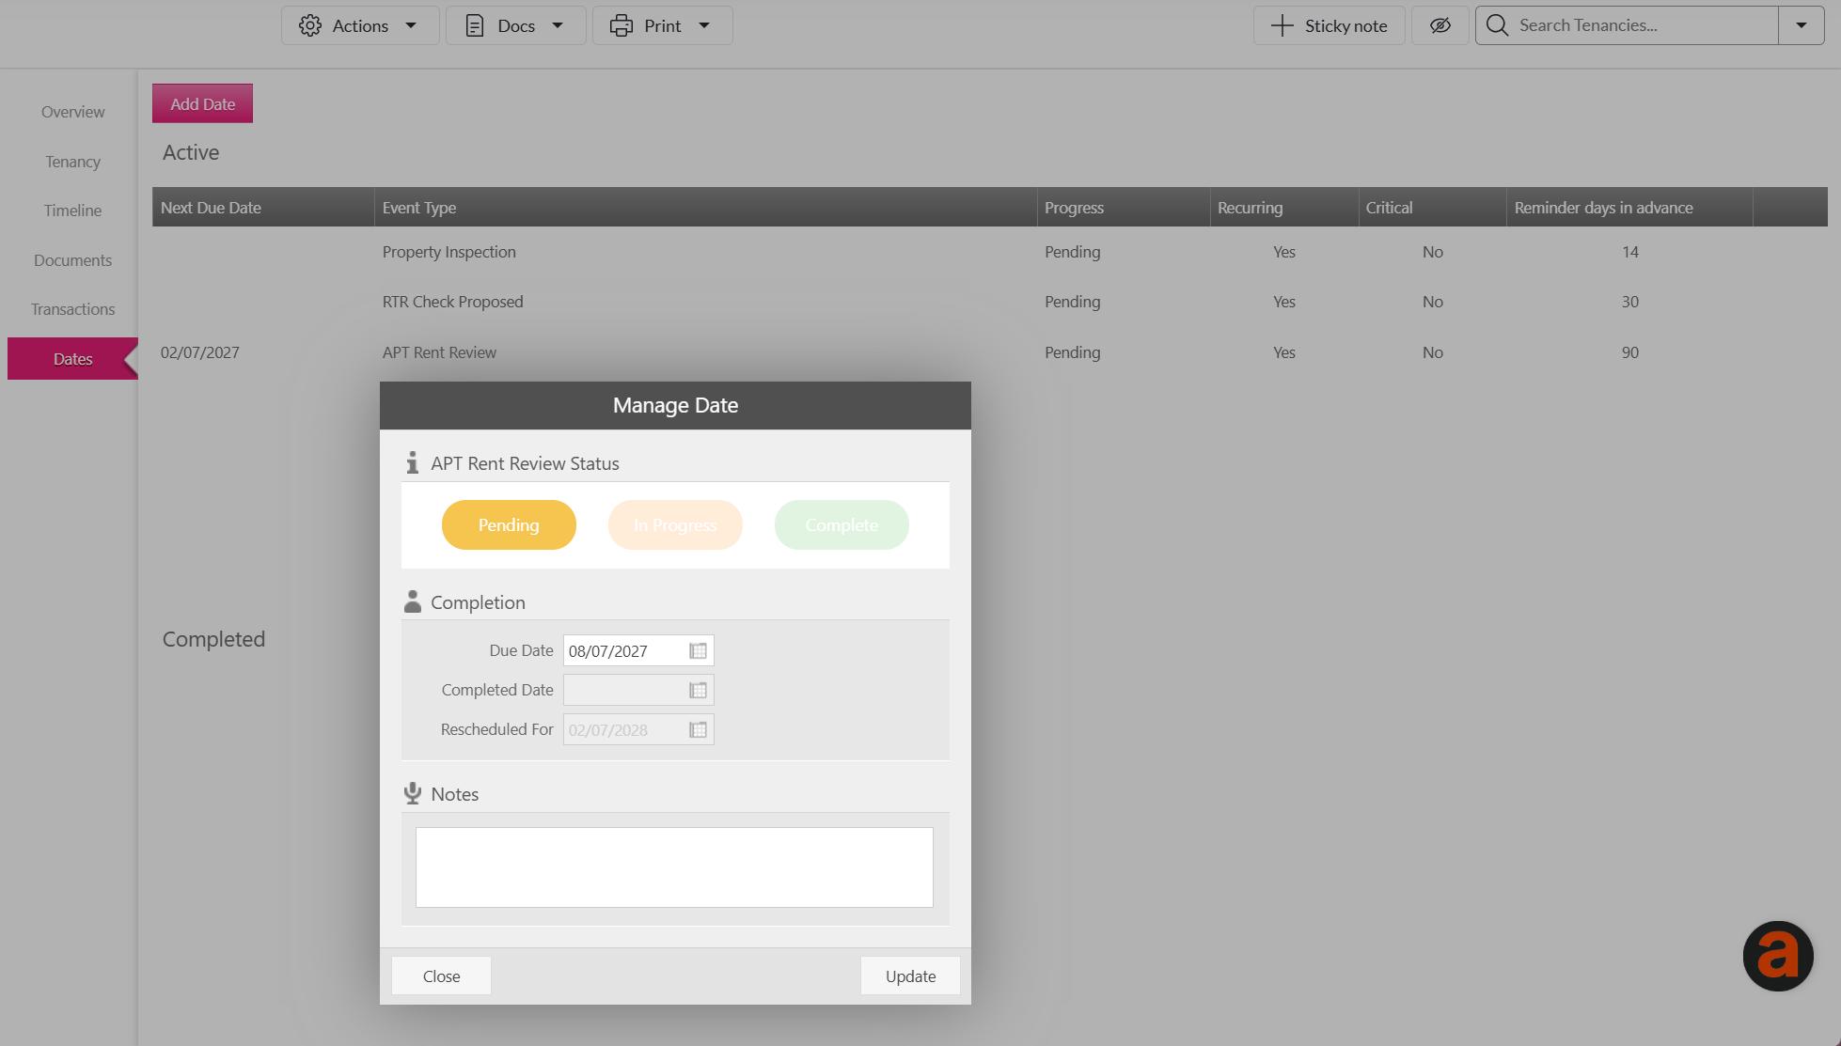
Task: Open the orange chat assistant bubble
Action: pos(1778,956)
